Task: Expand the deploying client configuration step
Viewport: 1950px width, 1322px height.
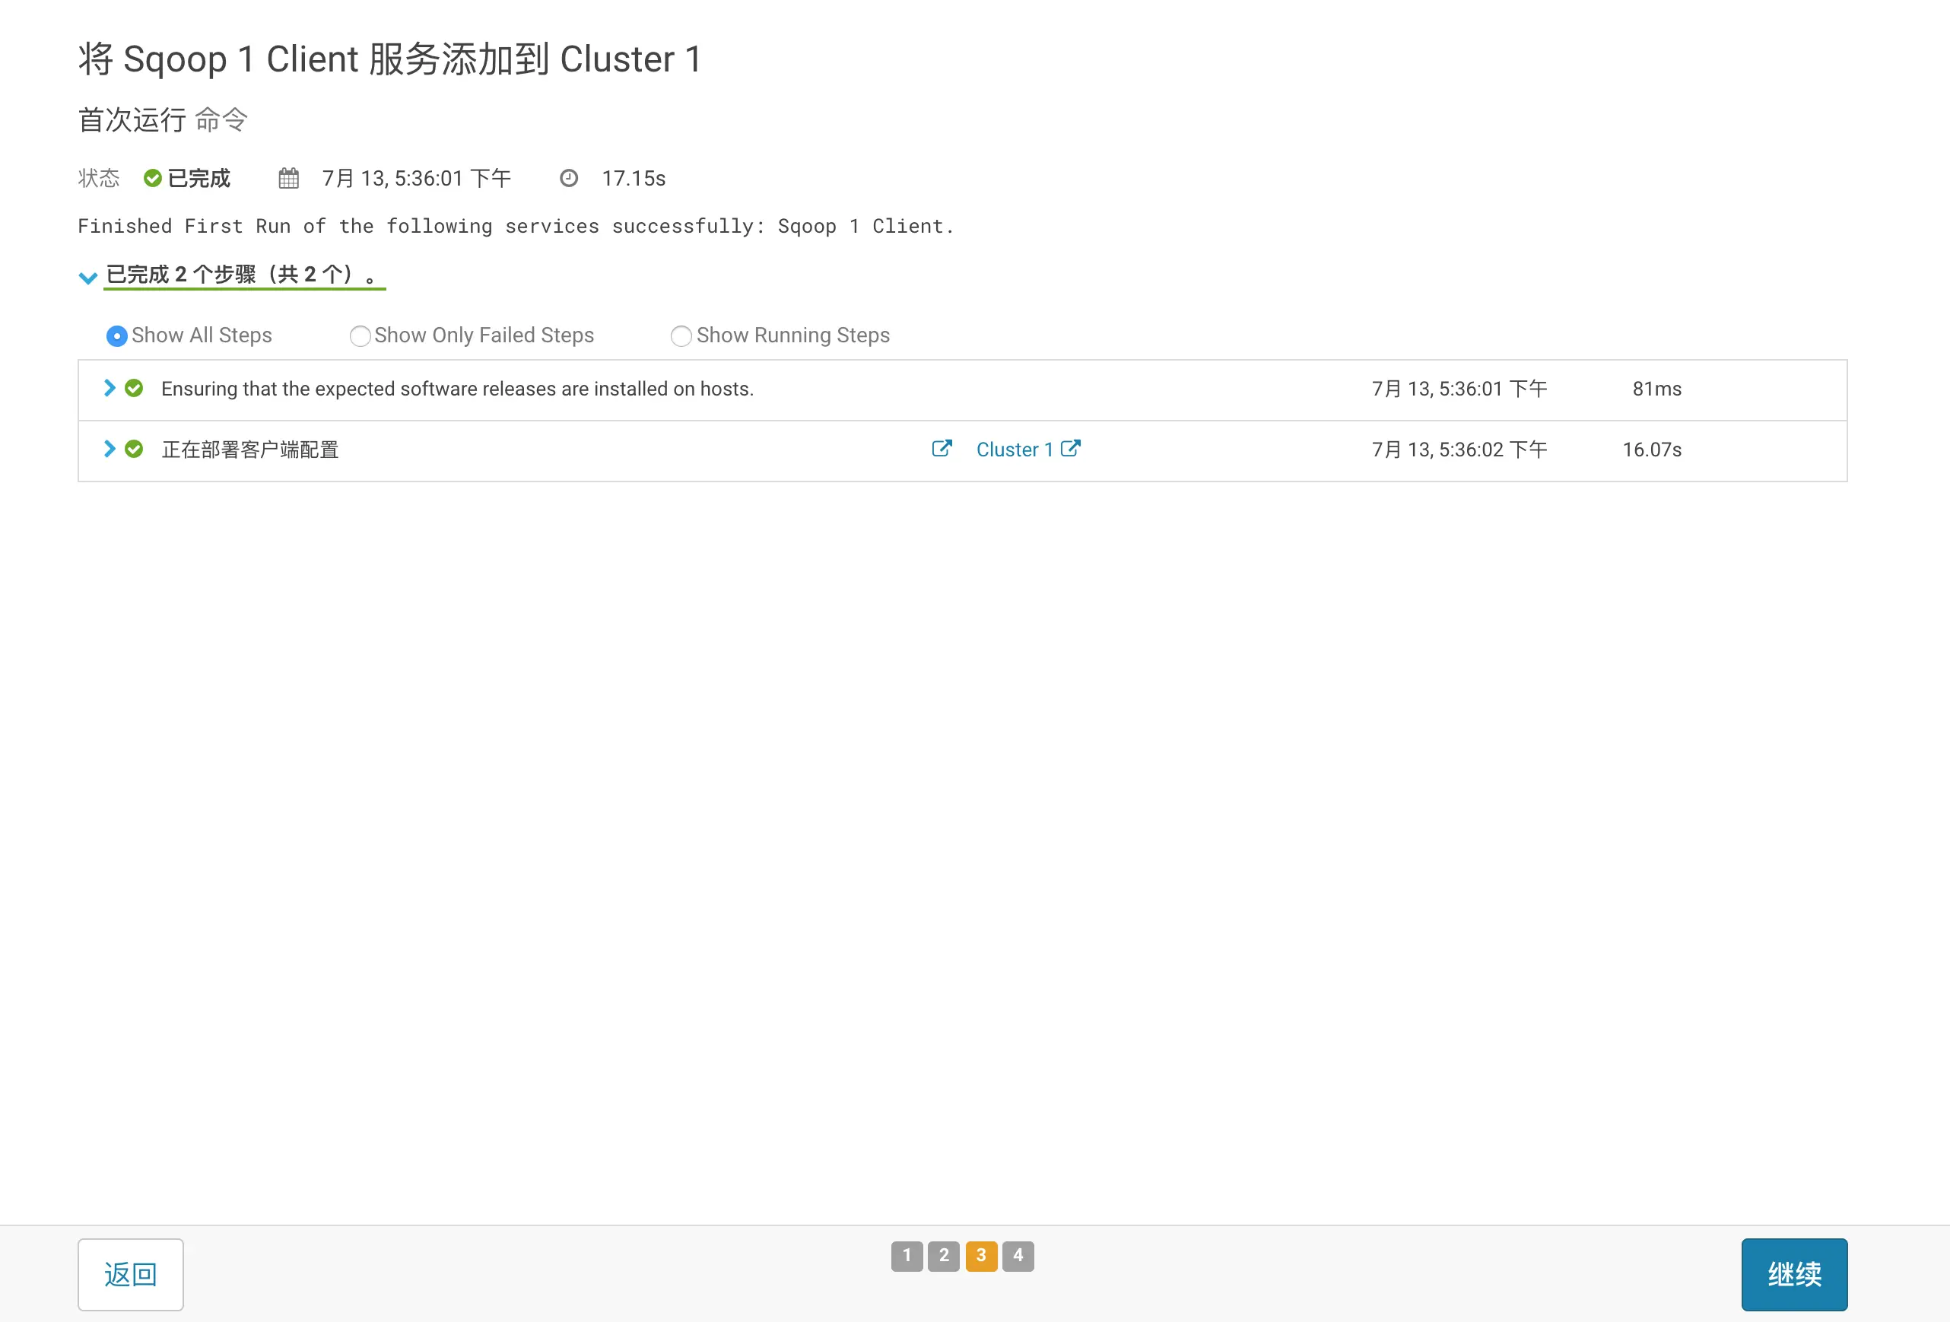Action: (x=109, y=449)
